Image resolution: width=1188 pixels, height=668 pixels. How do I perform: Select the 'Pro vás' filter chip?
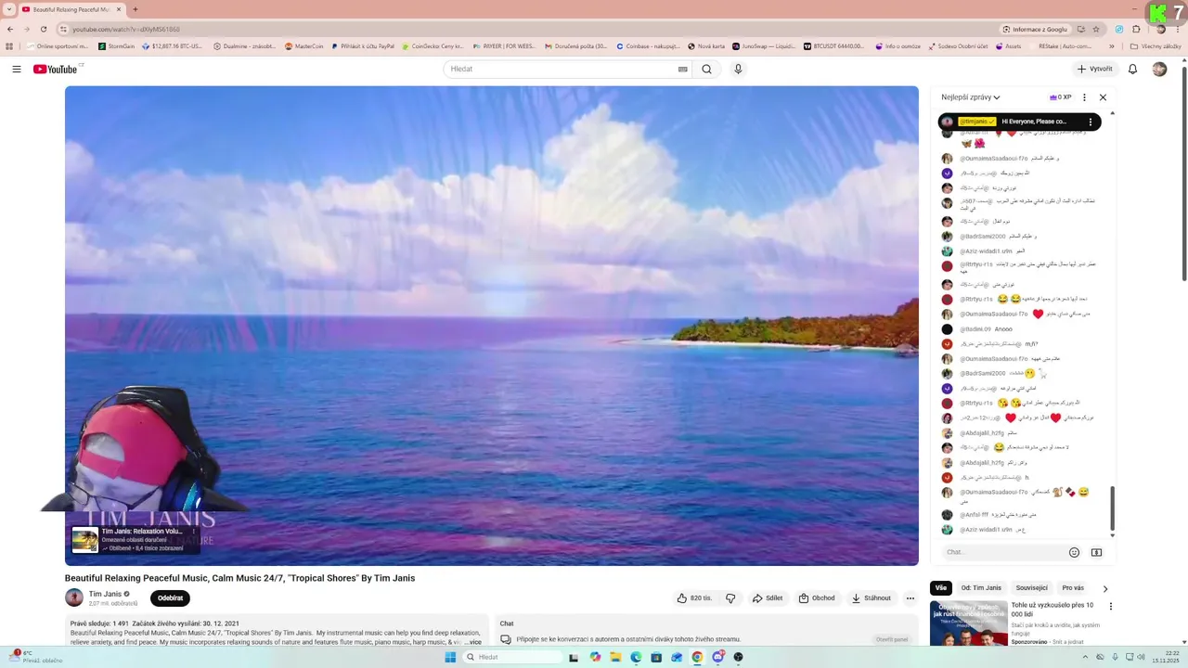[1073, 587]
